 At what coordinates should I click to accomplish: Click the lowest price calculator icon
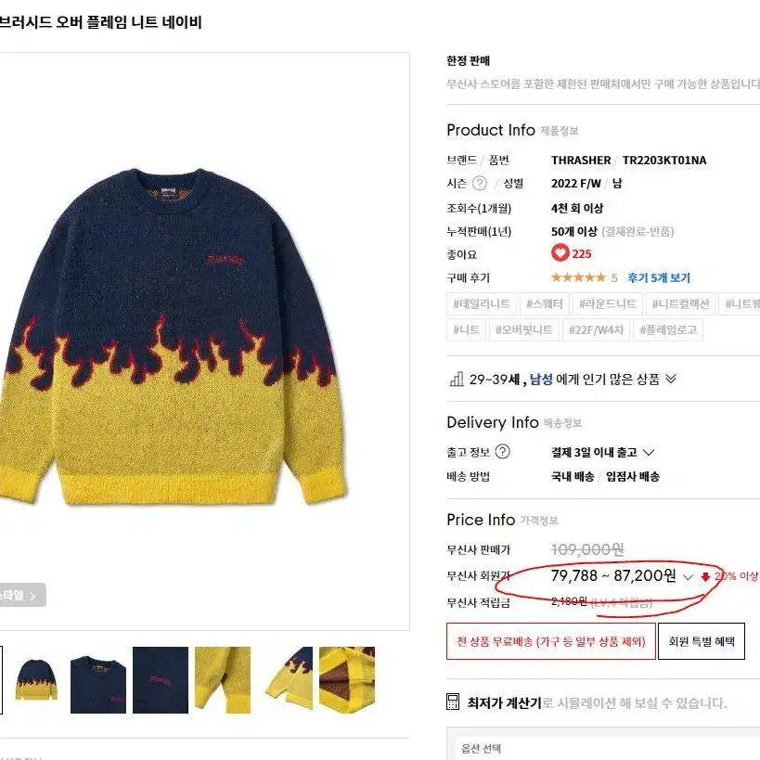pos(453,702)
